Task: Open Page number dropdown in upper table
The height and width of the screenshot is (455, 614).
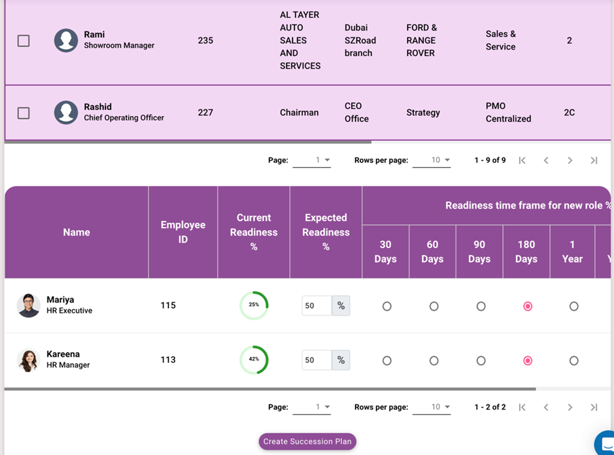Action: tap(312, 160)
